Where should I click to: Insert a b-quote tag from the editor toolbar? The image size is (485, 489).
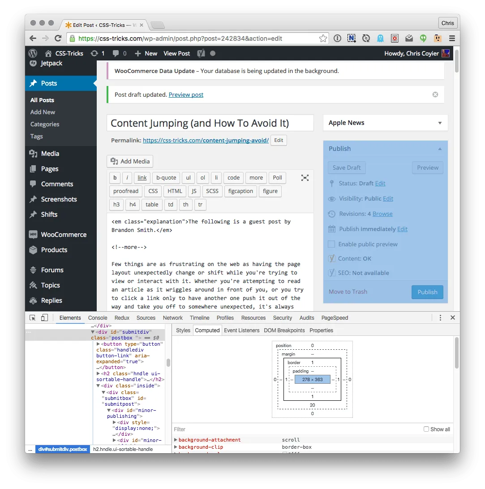click(x=166, y=178)
